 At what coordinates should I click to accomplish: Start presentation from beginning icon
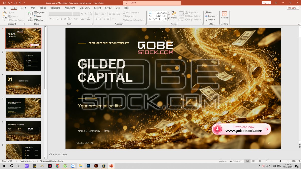[x=20, y=3]
